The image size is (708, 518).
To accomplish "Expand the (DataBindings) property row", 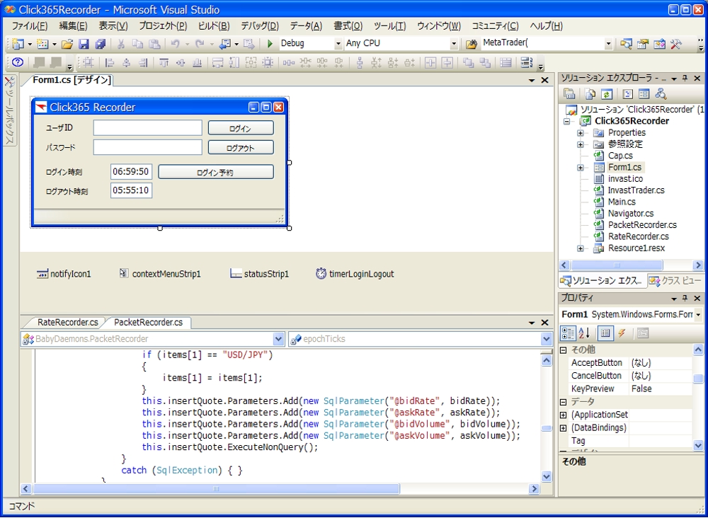I will [564, 427].
